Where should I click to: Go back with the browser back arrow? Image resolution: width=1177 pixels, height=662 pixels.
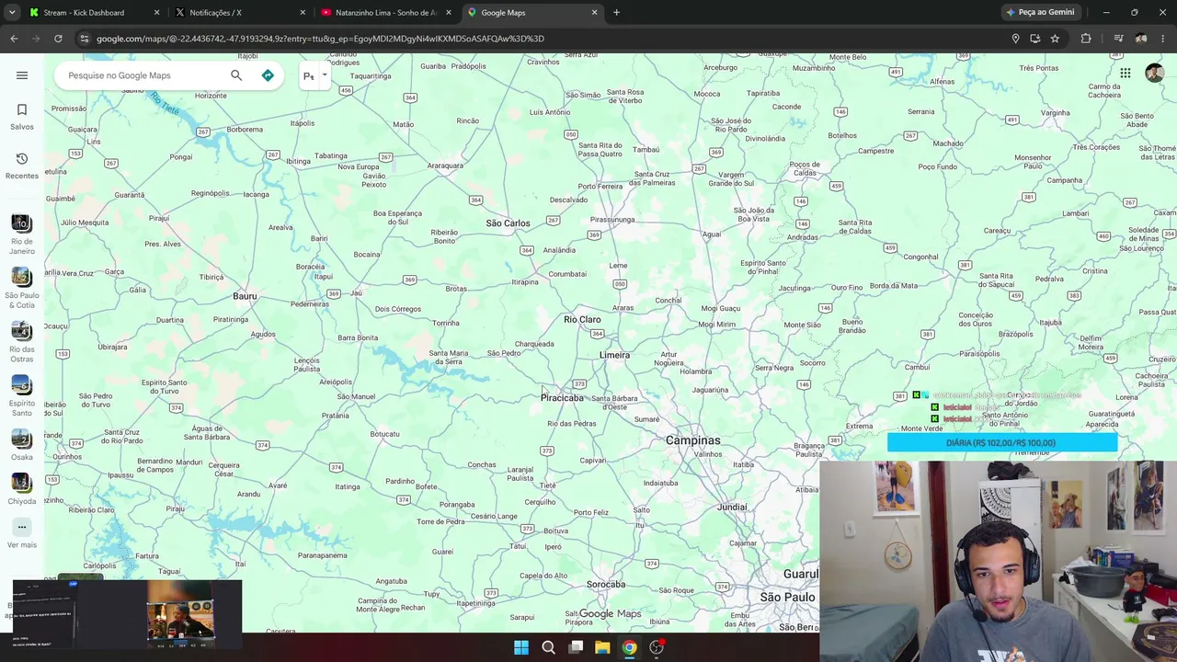(14, 39)
